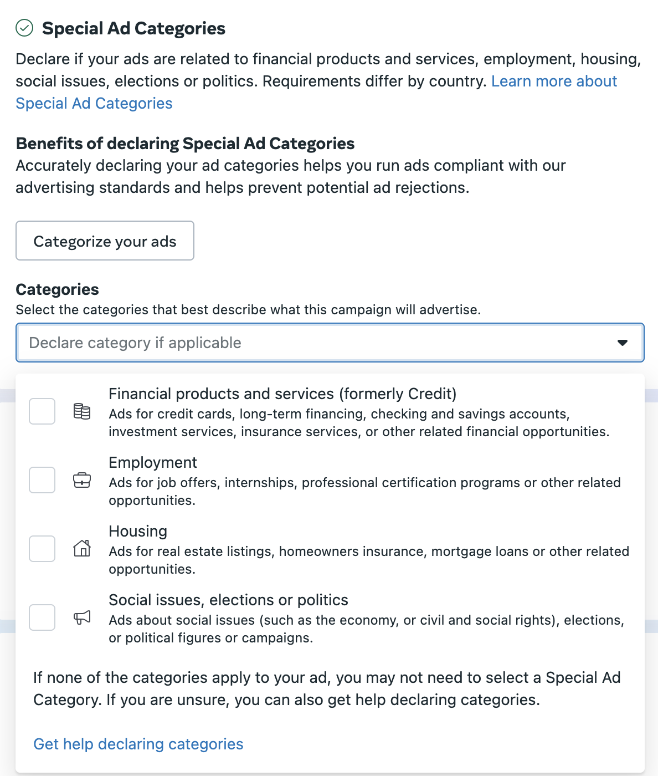Click the Categorize your ads button
658x776 pixels.
105,241
